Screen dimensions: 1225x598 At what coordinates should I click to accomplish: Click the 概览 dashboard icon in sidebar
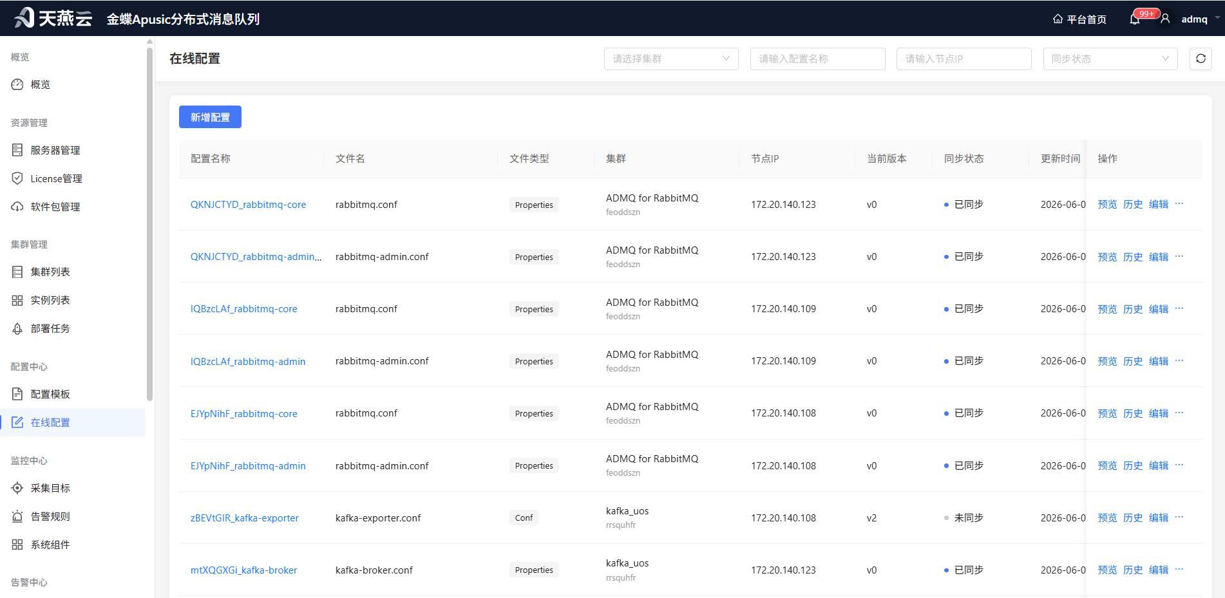(x=17, y=84)
